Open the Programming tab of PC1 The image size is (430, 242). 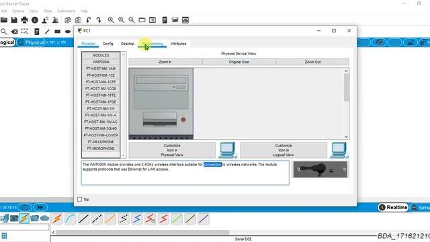point(153,44)
